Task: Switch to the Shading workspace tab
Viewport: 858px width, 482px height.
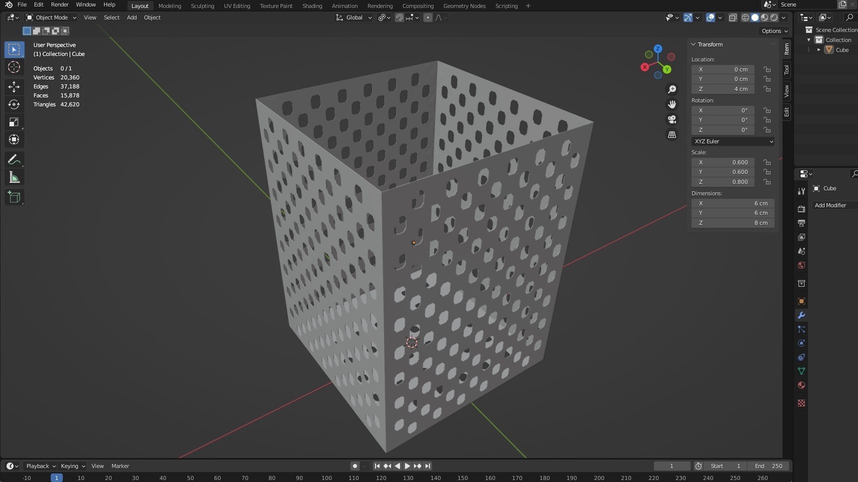Action: (312, 6)
